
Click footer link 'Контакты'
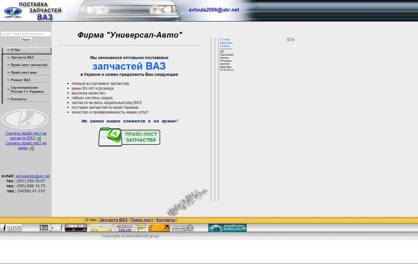166,220
